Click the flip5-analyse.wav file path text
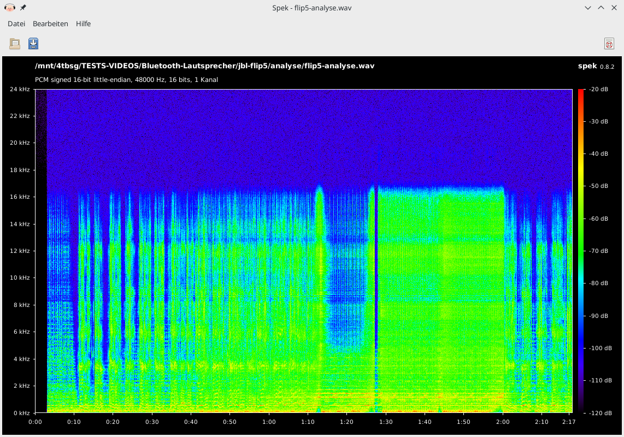Image resolution: width=624 pixels, height=437 pixels. click(x=204, y=66)
